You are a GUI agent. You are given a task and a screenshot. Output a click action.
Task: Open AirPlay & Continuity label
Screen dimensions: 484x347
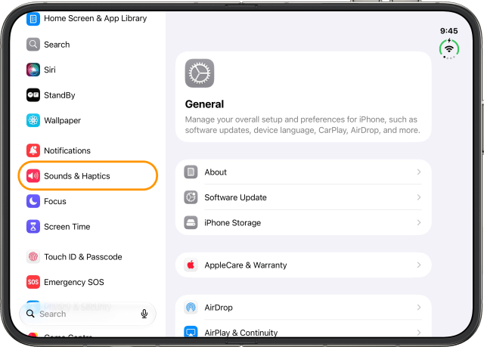(x=241, y=333)
